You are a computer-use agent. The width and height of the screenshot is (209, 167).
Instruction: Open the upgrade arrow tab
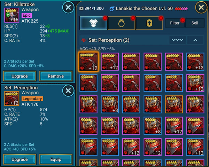pyautogui.click(x=149, y=23)
